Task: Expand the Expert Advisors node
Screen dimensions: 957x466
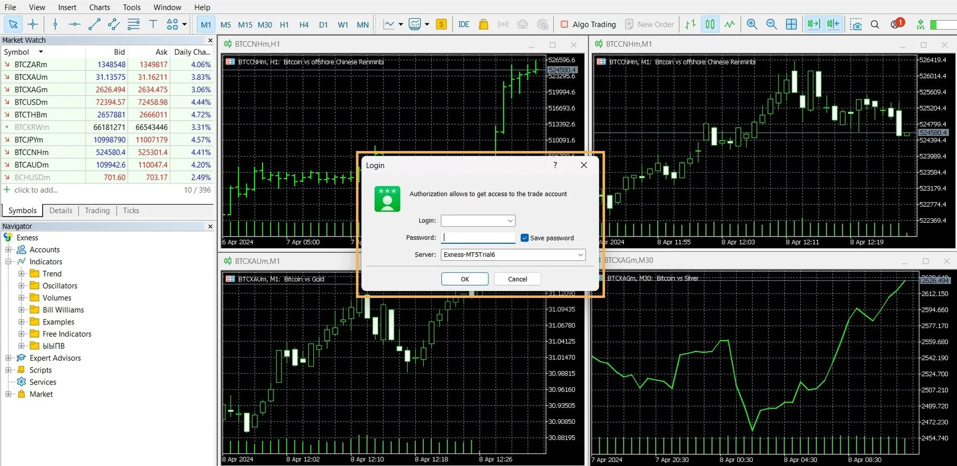Action: click(9, 358)
